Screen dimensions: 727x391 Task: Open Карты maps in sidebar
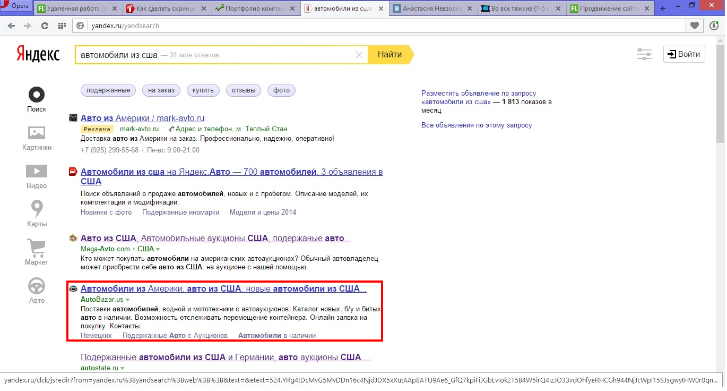point(37,215)
